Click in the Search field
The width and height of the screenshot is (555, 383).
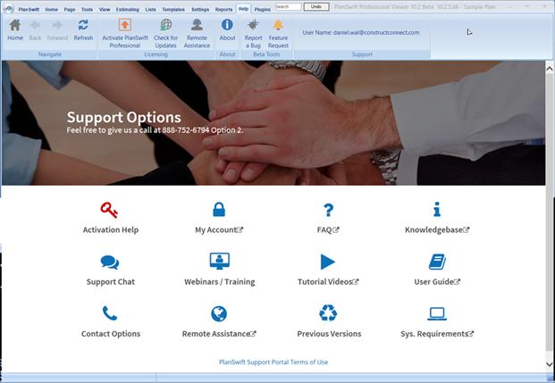288,7
